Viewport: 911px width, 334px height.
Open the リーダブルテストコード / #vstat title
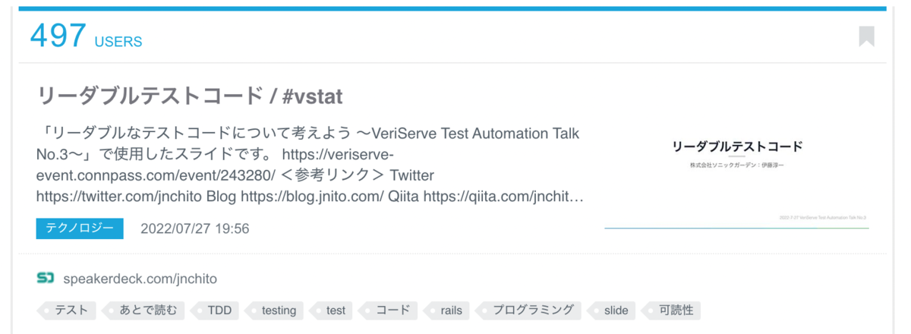pyautogui.click(x=190, y=96)
